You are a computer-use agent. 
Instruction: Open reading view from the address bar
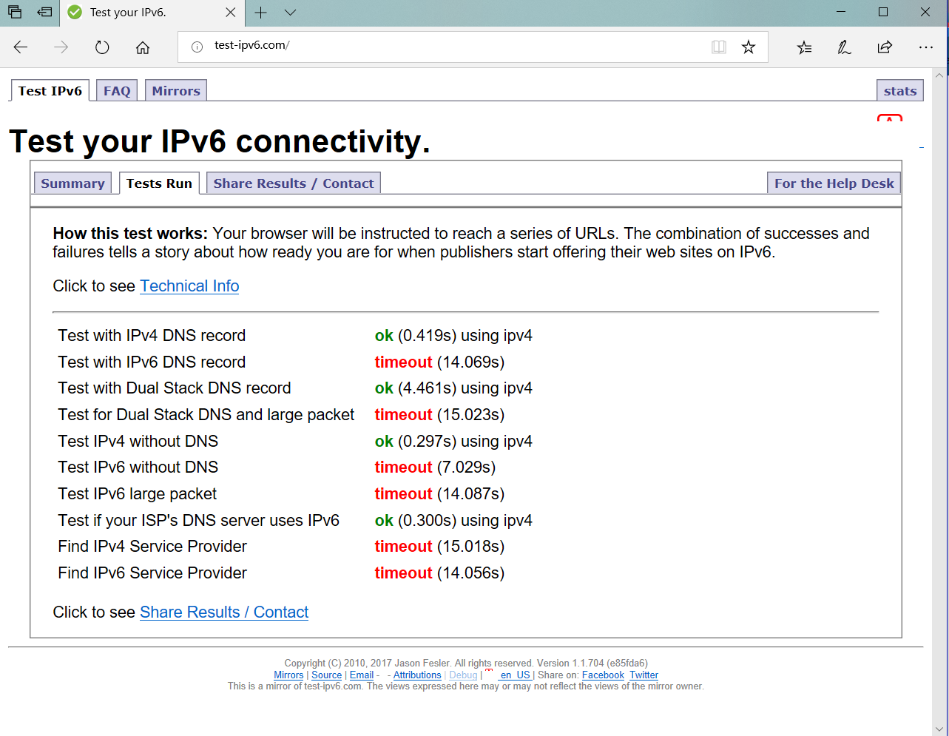718,47
